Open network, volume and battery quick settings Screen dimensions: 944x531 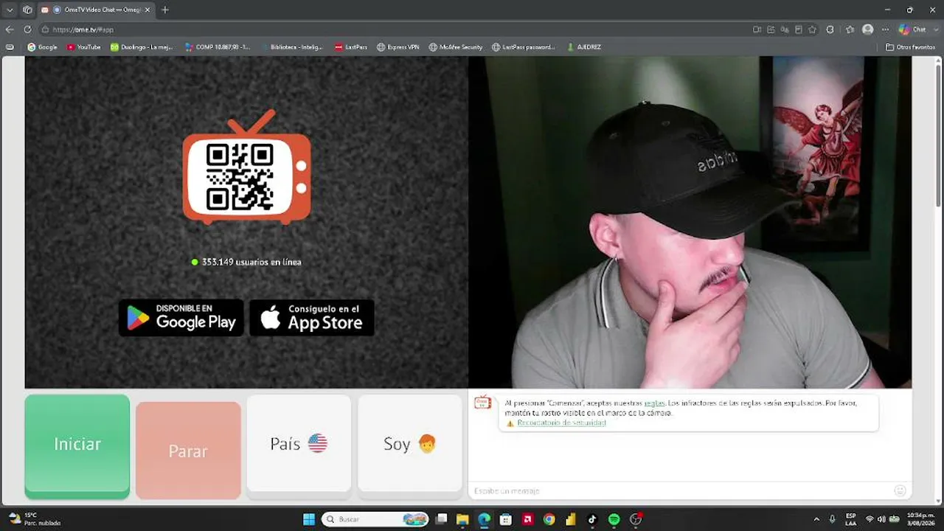click(x=882, y=519)
